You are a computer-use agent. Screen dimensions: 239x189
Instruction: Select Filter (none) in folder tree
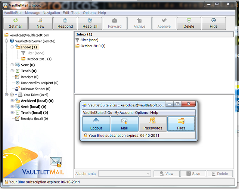click(35, 53)
